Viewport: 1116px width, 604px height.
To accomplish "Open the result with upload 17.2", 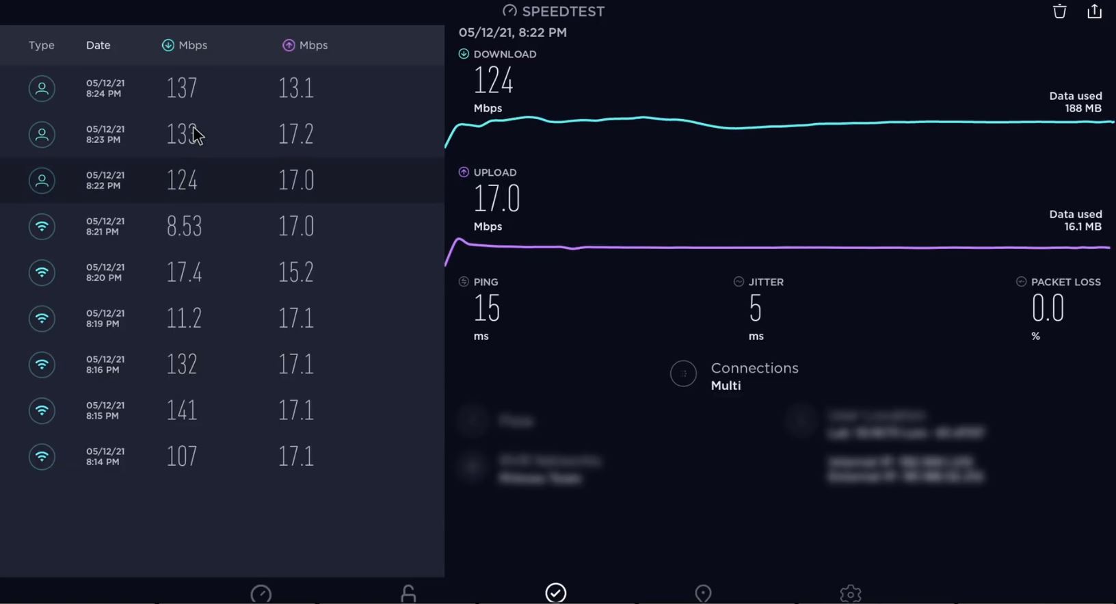I will tap(222, 134).
